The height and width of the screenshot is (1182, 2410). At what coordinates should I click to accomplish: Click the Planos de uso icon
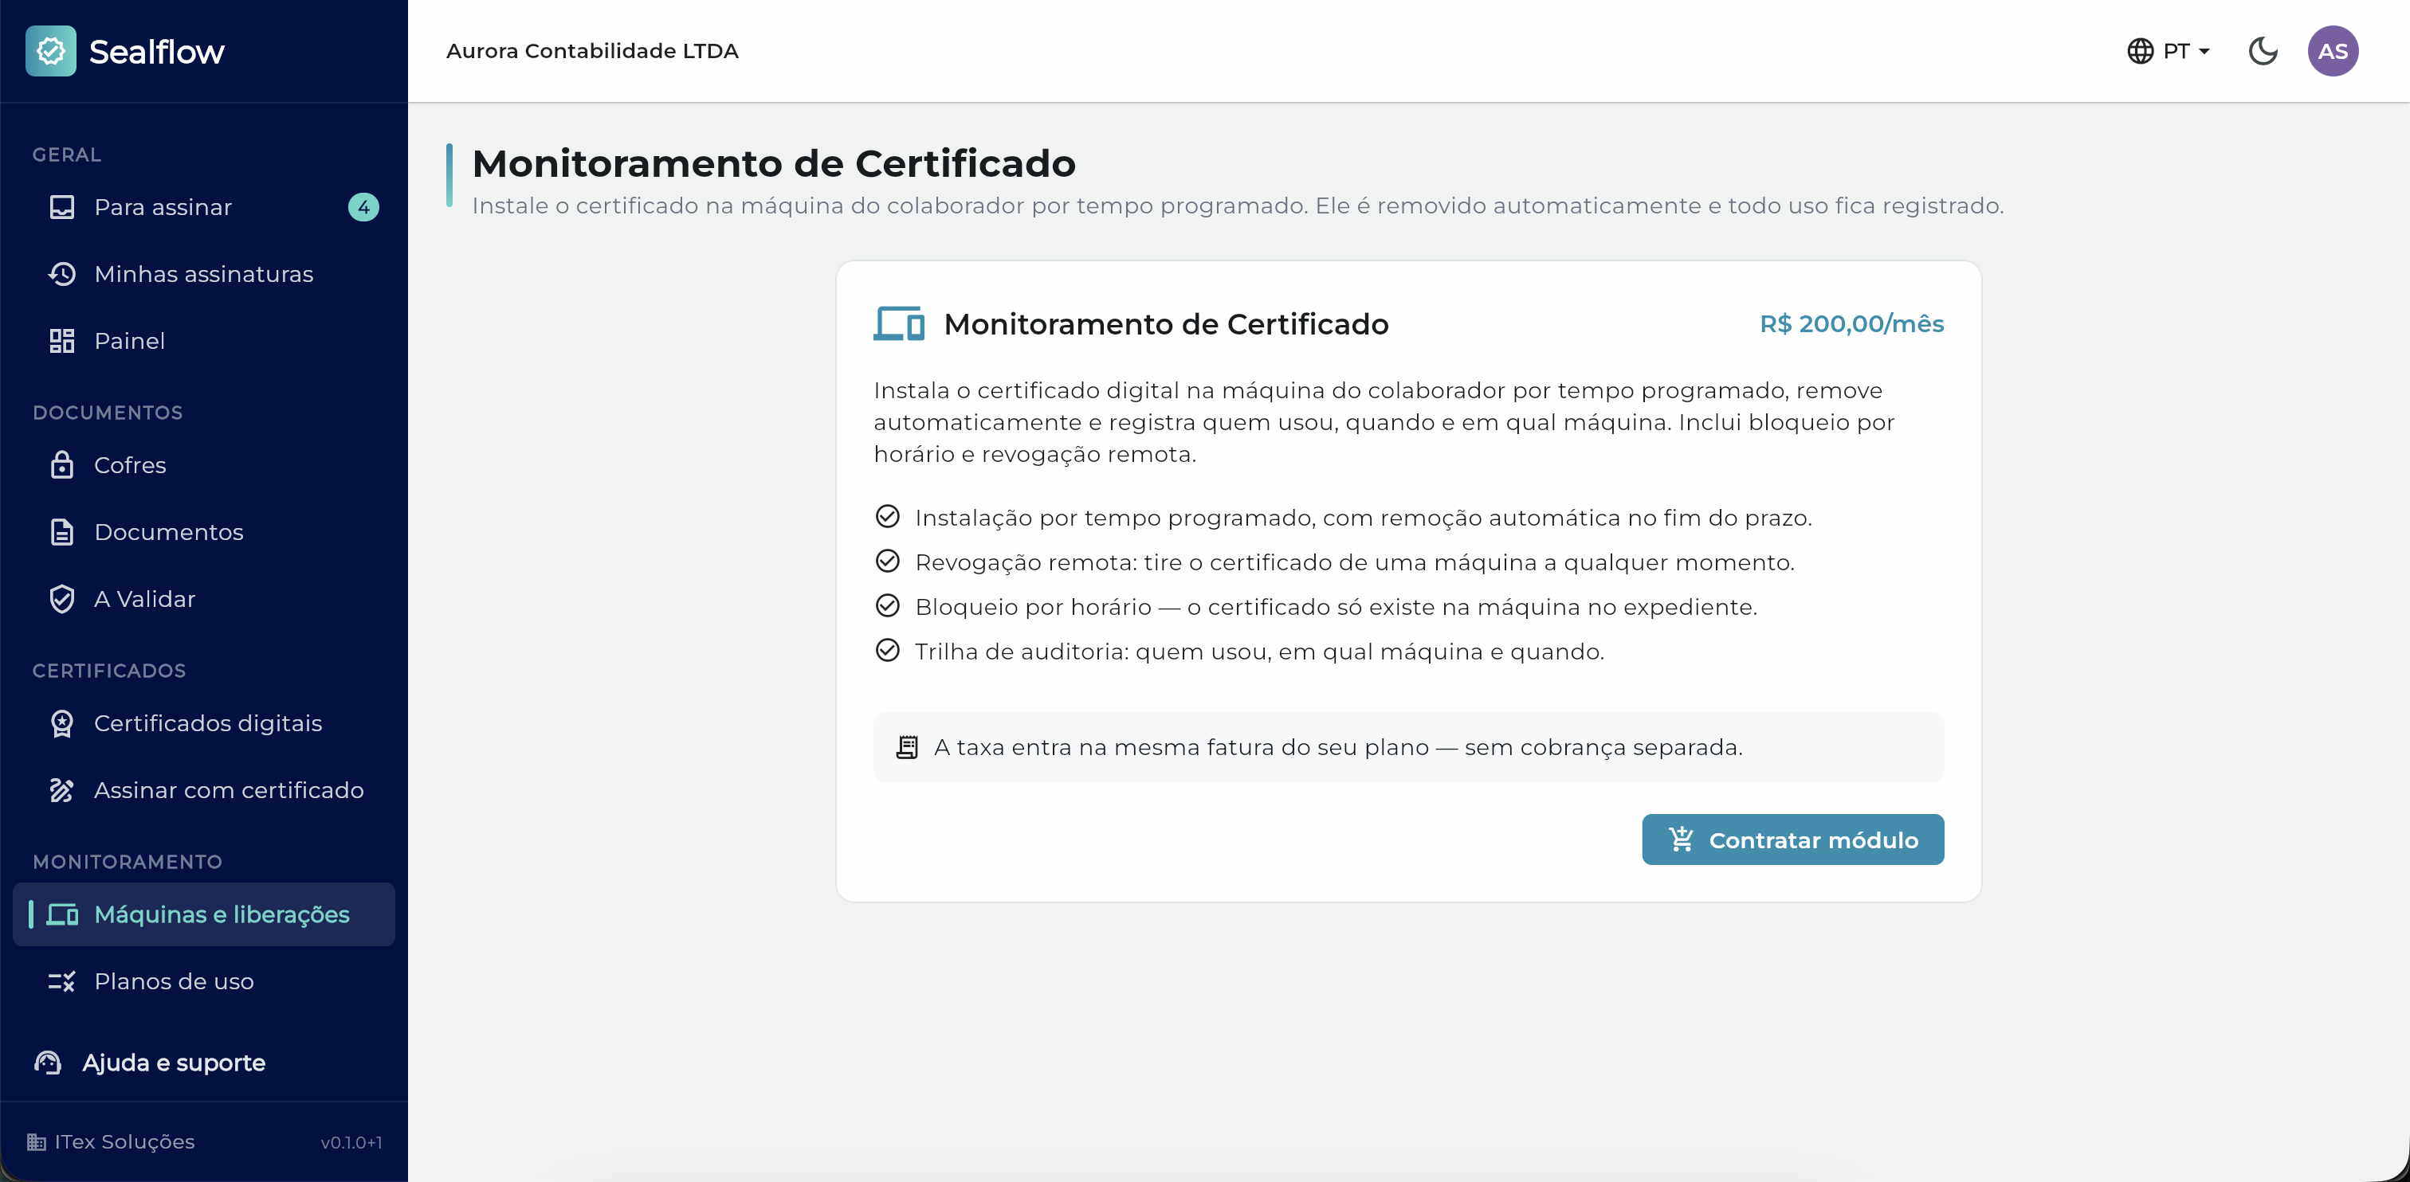(x=61, y=981)
